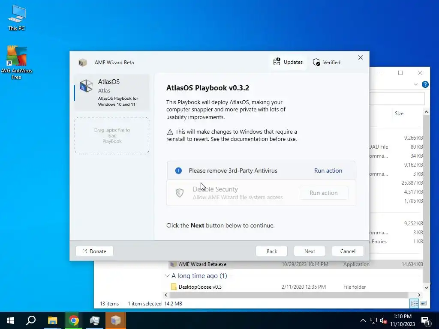Click the Verified shield badge

[326, 63]
